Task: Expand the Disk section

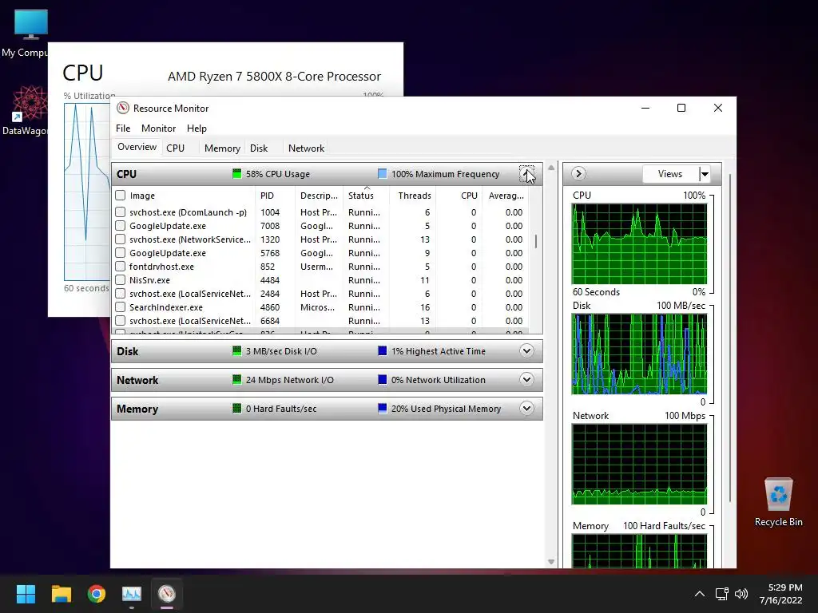Action: point(526,351)
